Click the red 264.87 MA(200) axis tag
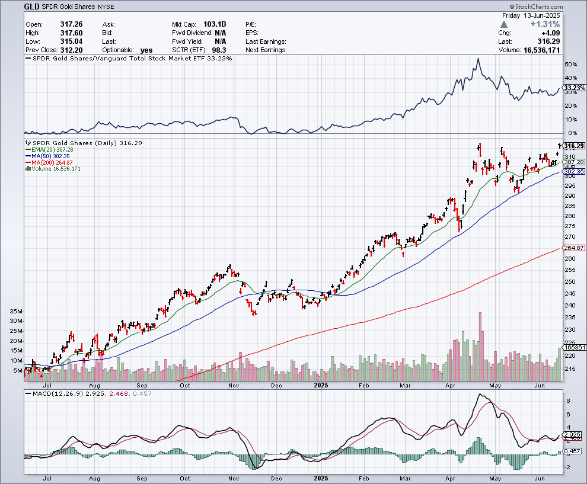This screenshot has height=484, width=587. (575, 248)
